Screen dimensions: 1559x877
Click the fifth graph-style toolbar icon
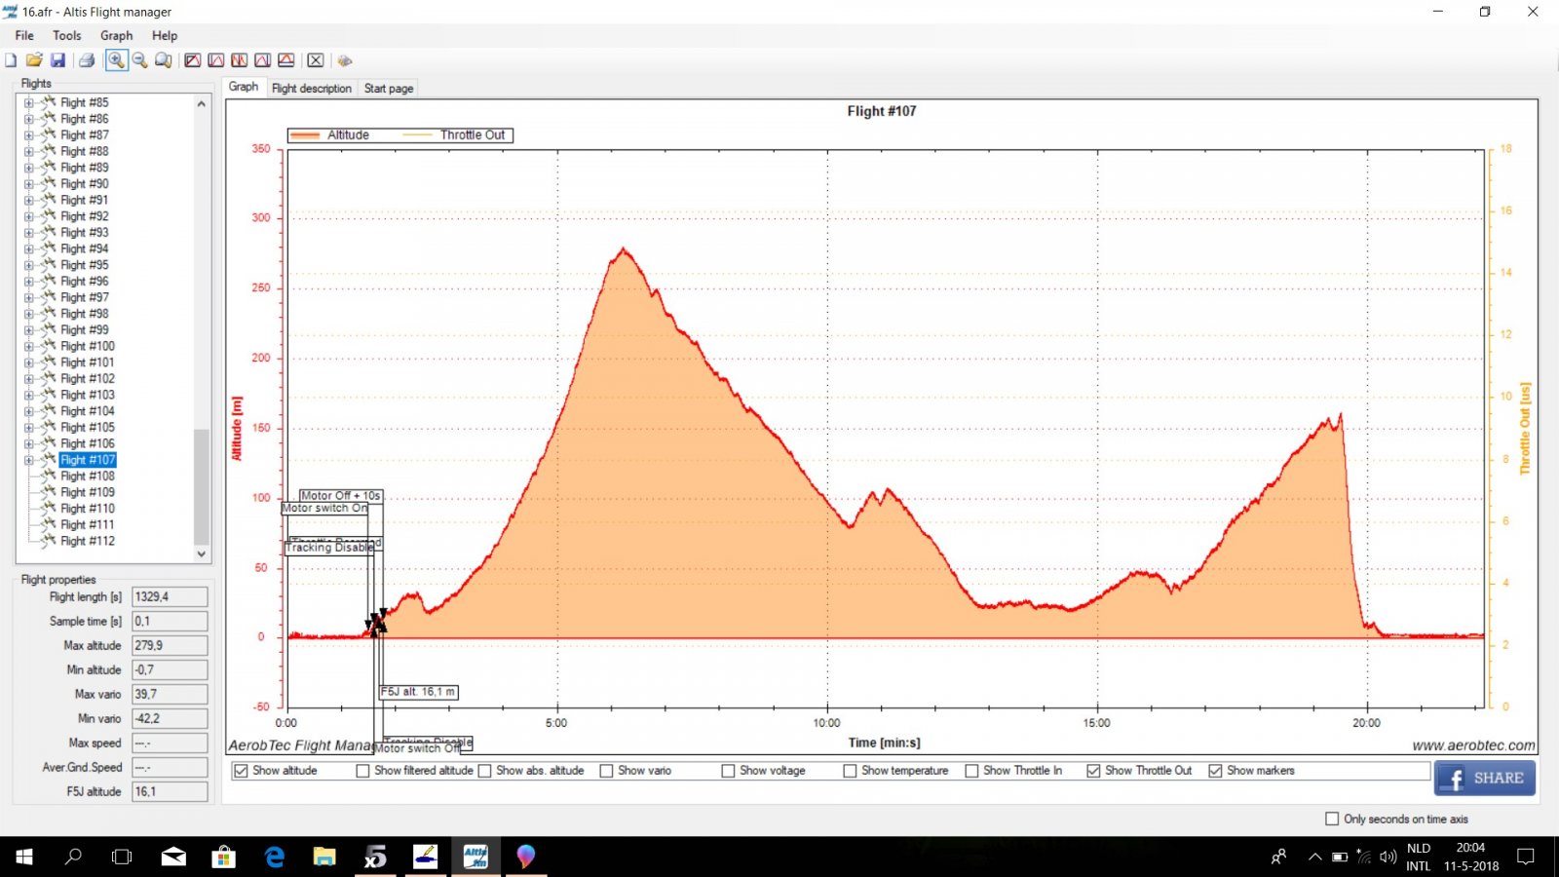click(x=286, y=60)
